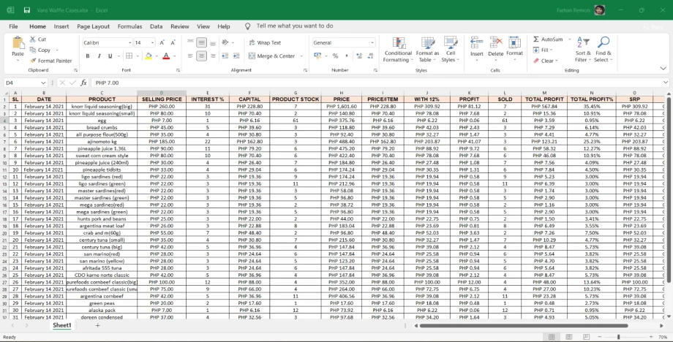Viewport: 673px width, 342px height.
Task: Open the Page Layout ribbon tab
Action: [x=93, y=26]
